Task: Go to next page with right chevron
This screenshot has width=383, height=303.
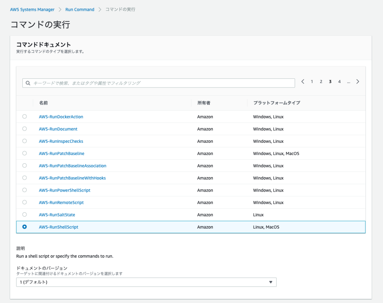Action: pos(358,81)
